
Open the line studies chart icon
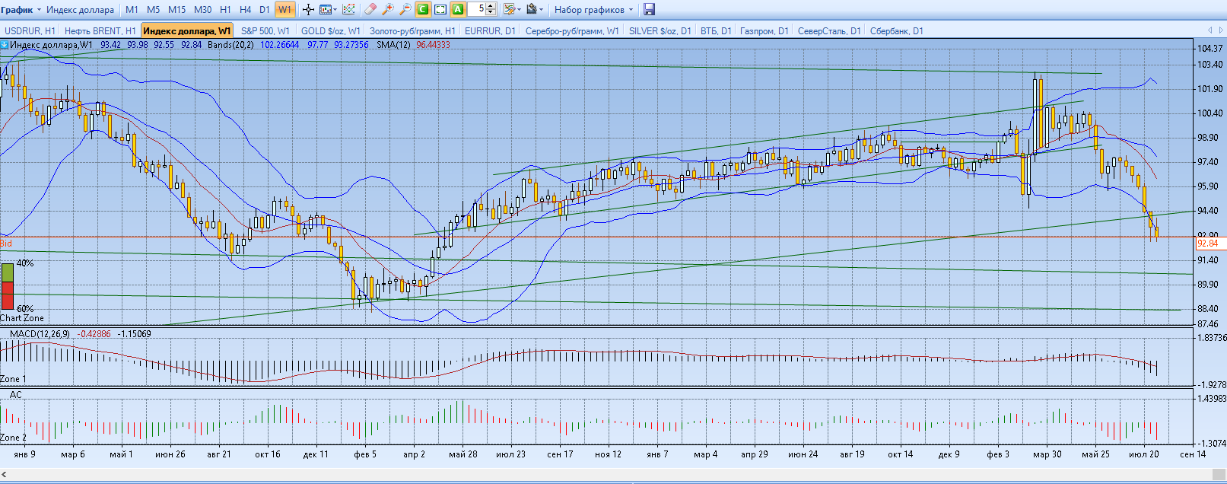pos(348,10)
